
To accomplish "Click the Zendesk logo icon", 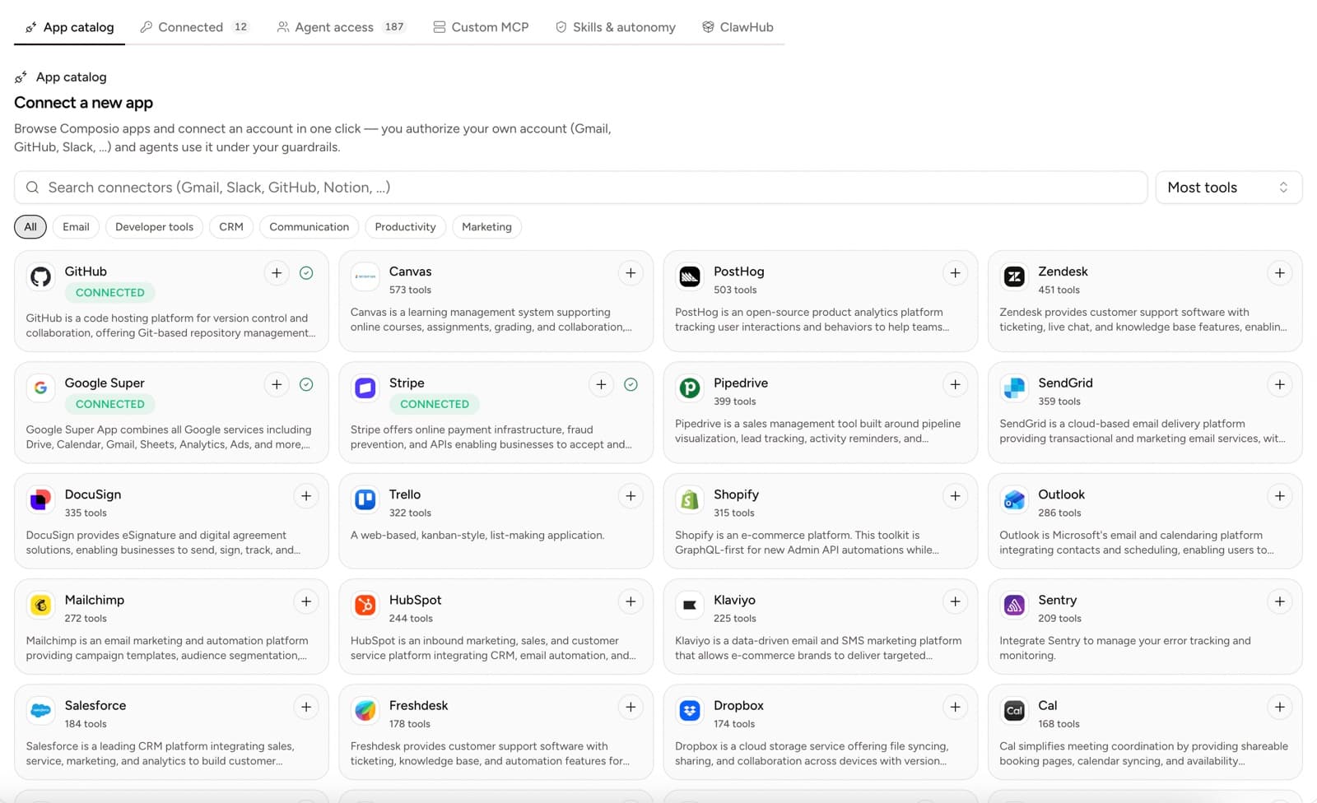I will click(x=1014, y=276).
